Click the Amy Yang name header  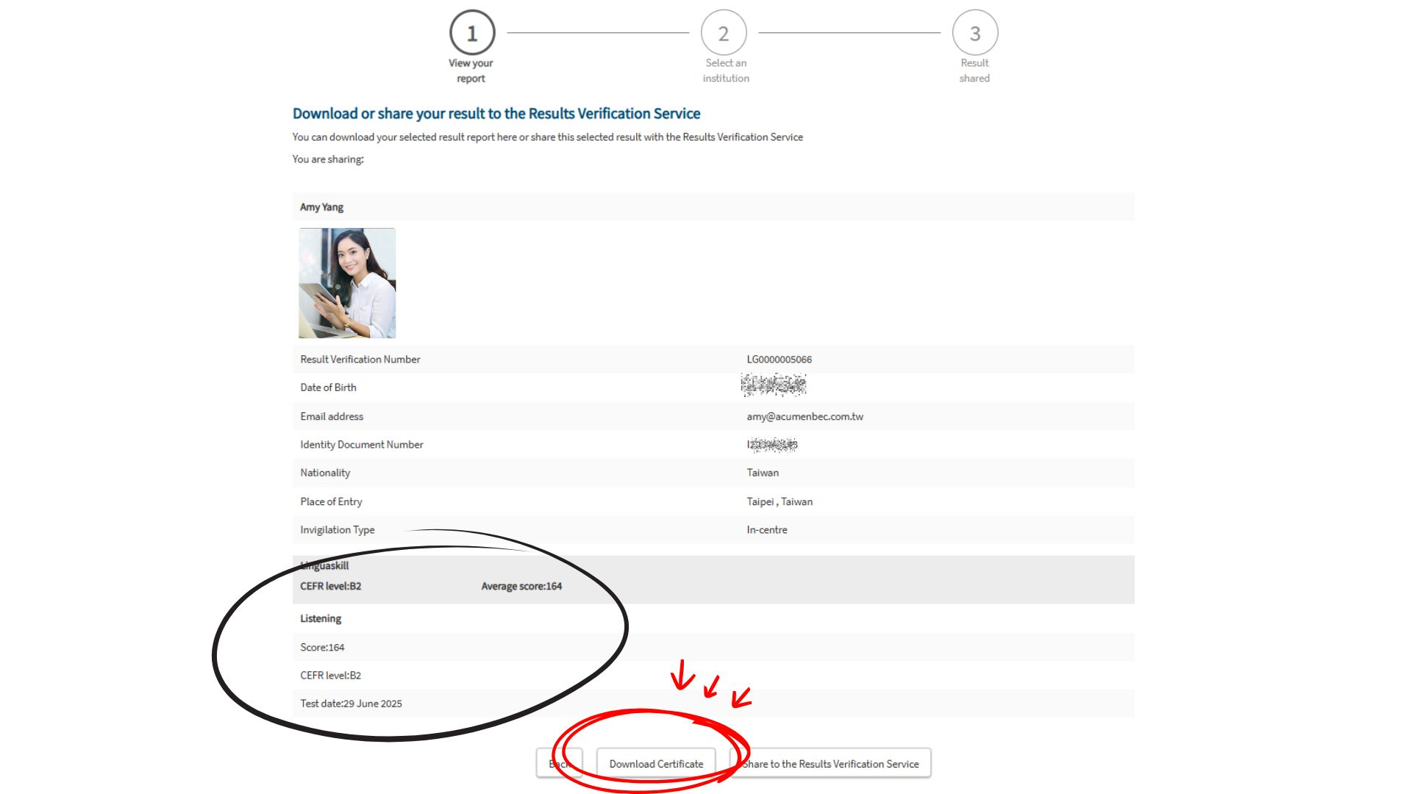321,207
